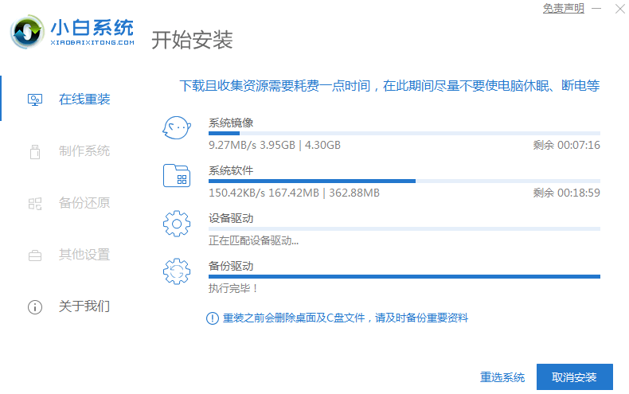The width and height of the screenshot is (629, 394).
Task: Switch to the 制作系统 sidebar tab
Action: [84, 151]
